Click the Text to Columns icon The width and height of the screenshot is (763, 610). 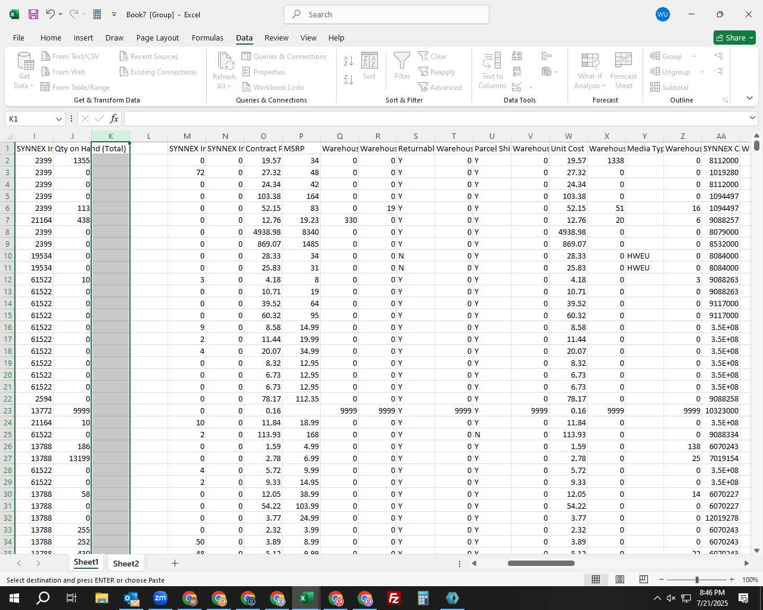point(492,61)
